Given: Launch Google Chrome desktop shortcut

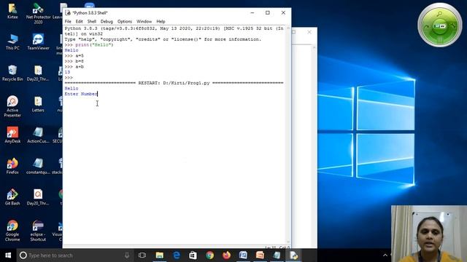Looking at the screenshot, I should (x=12, y=231).
